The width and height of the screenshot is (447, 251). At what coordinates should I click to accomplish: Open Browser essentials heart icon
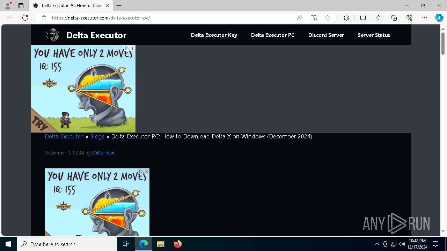click(x=409, y=18)
